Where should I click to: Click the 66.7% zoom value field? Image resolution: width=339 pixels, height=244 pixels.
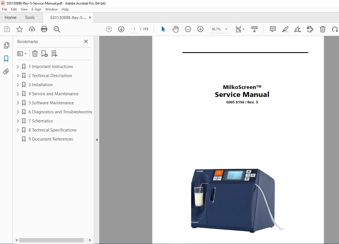point(216,29)
